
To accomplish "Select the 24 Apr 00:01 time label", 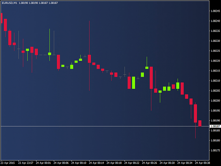I will point(43,163).
